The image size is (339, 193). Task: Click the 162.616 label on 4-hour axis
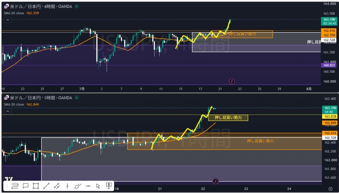[x=329, y=30]
